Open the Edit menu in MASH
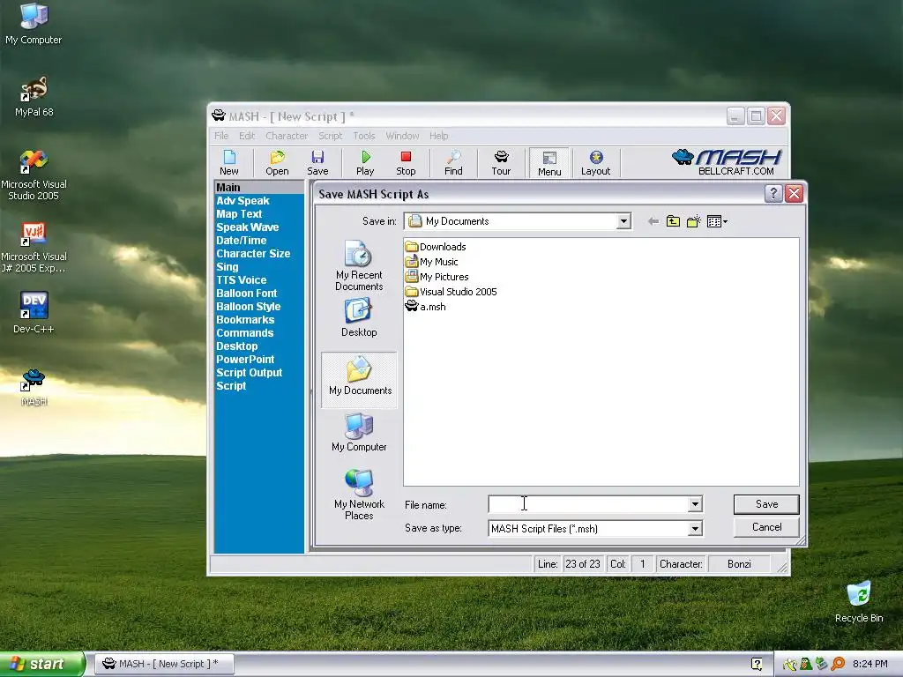This screenshot has width=903, height=677. pos(247,136)
